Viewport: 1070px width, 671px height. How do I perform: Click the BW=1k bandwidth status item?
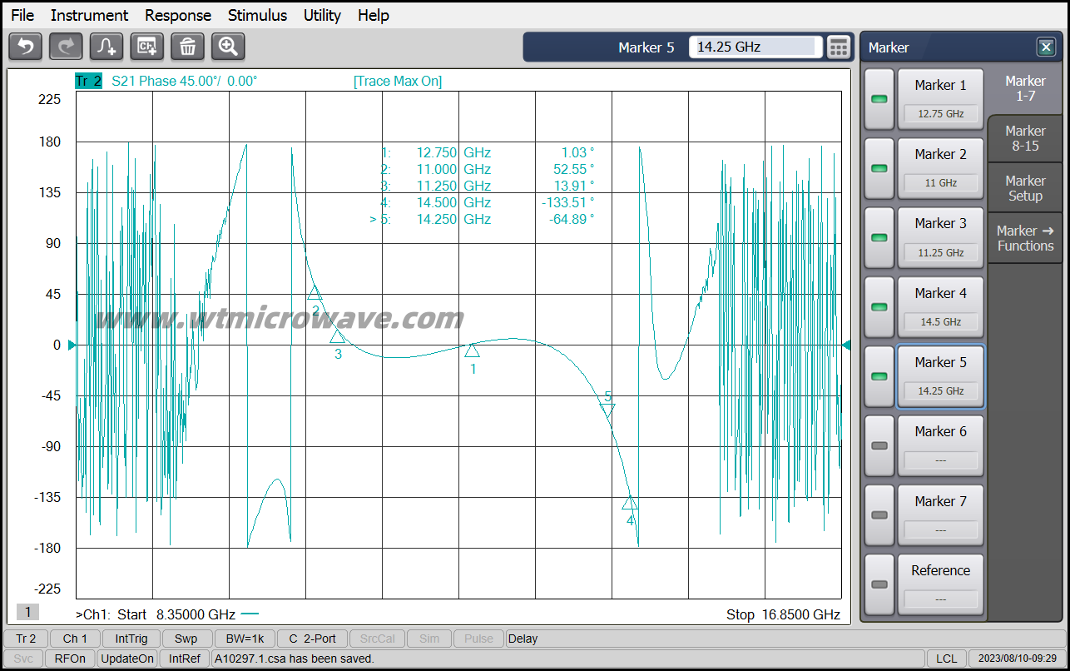[x=244, y=639]
